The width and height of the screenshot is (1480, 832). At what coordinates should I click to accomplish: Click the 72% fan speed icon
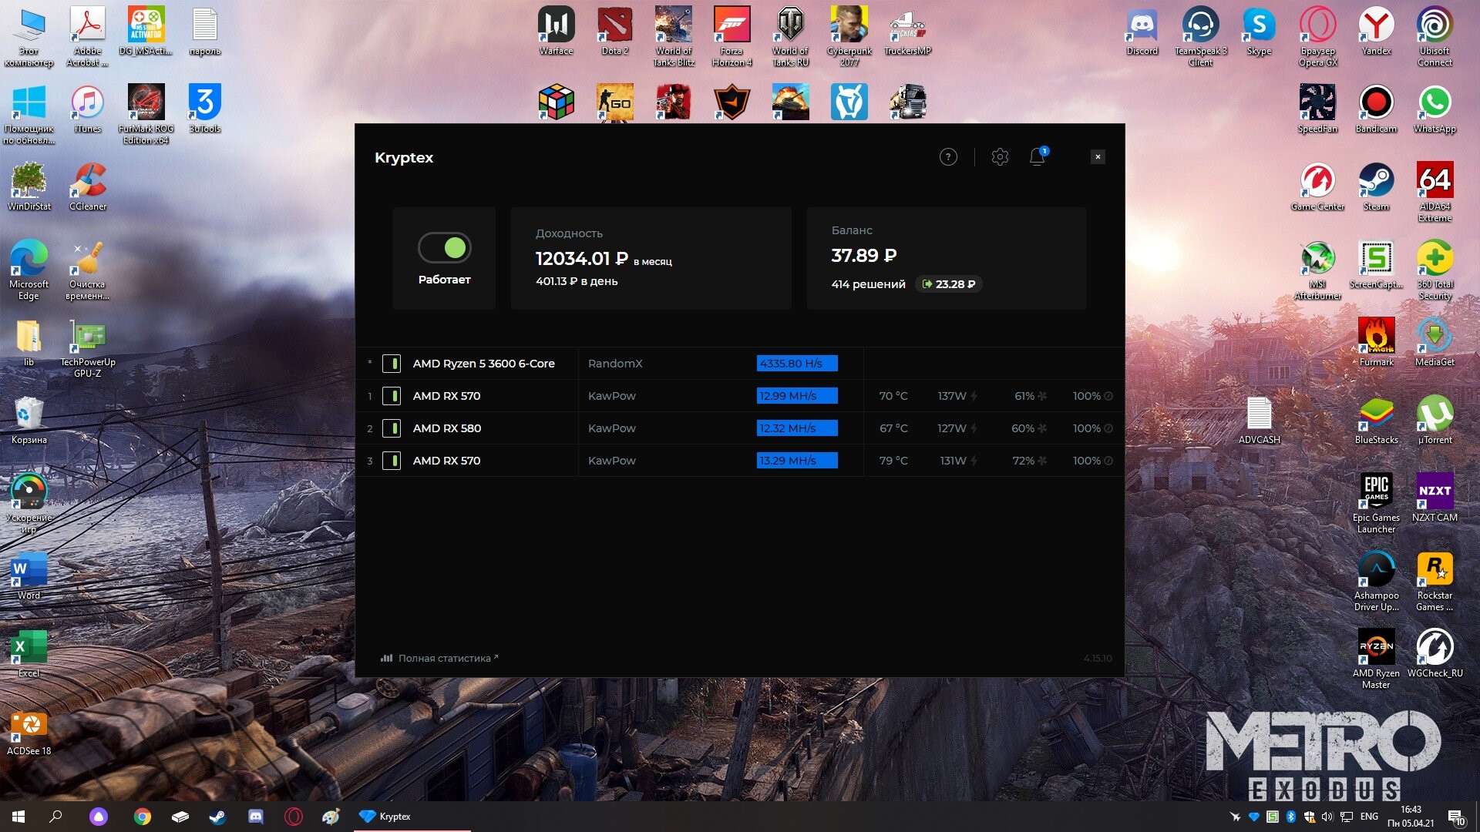click(1042, 461)
